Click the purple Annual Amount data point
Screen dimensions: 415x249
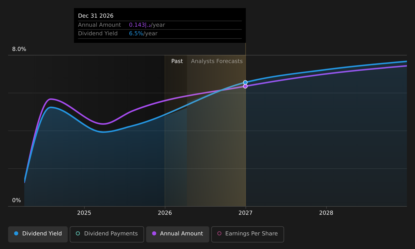click(x=245, y=86)
